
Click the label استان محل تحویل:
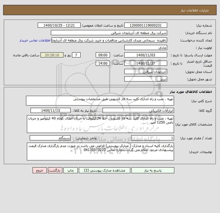[199, 72]
